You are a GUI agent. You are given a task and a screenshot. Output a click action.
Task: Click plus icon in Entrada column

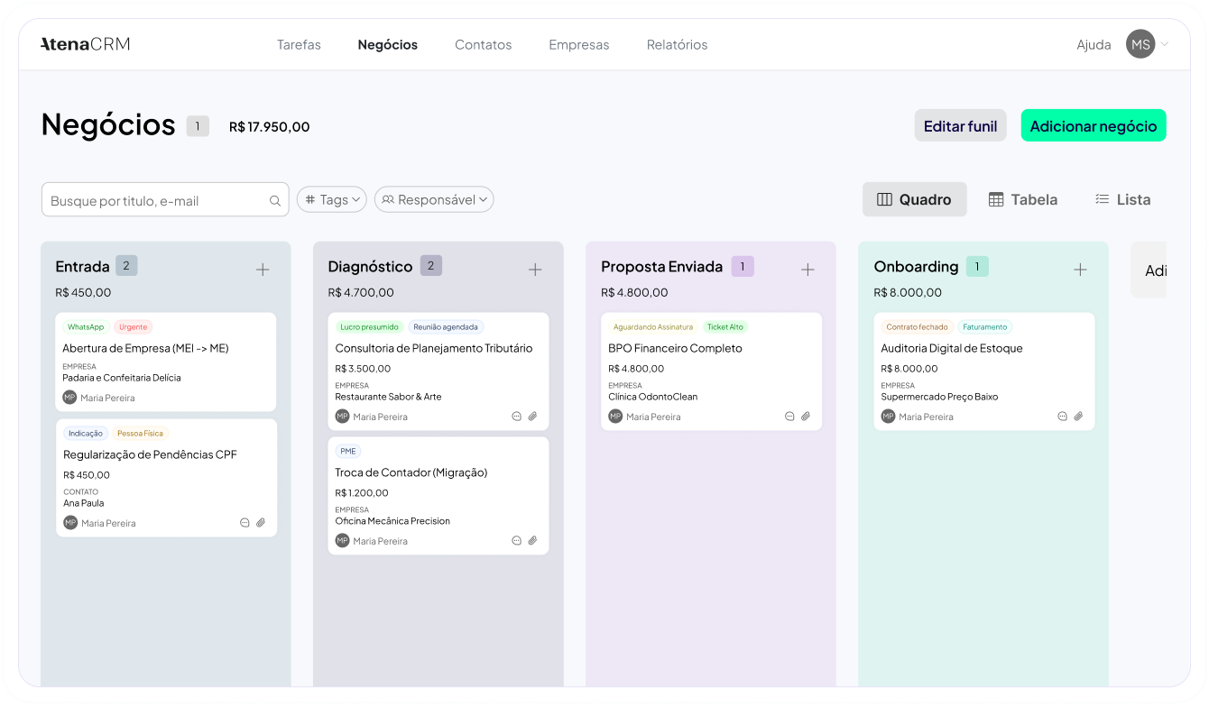click(x=263, y=270)
